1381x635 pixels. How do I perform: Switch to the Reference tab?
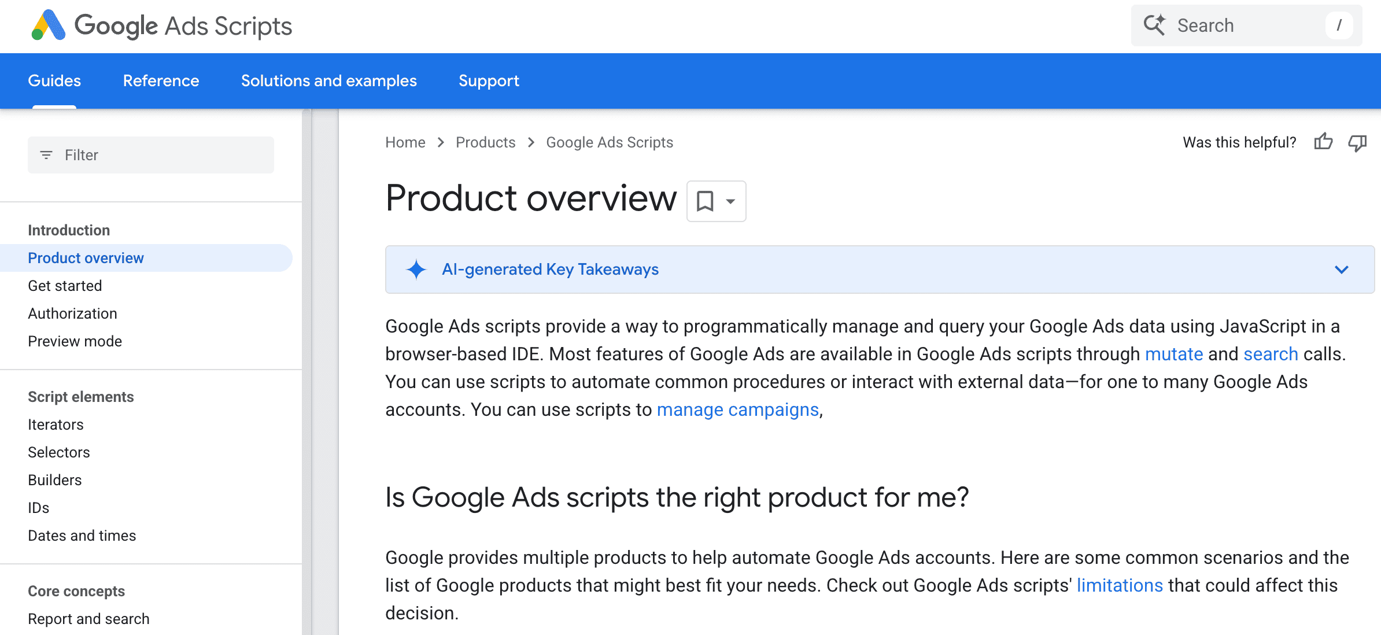point(160,80)
